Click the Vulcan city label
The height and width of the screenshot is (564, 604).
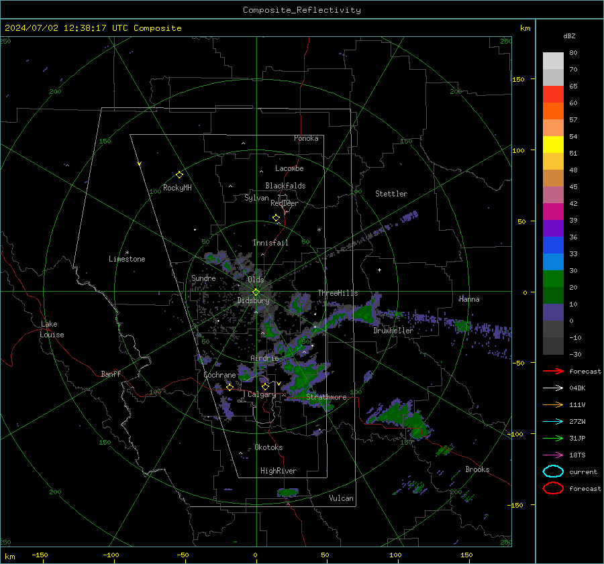(341, 498)
